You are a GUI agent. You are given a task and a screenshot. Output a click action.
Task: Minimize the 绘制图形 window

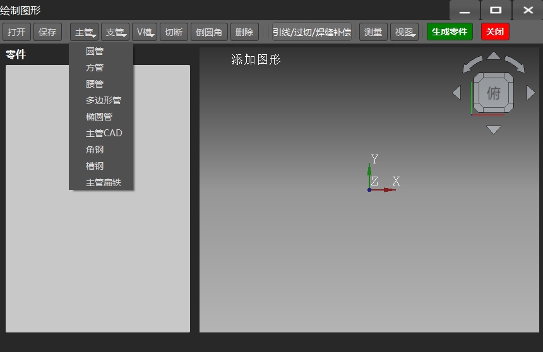click(x=465, y=10)
